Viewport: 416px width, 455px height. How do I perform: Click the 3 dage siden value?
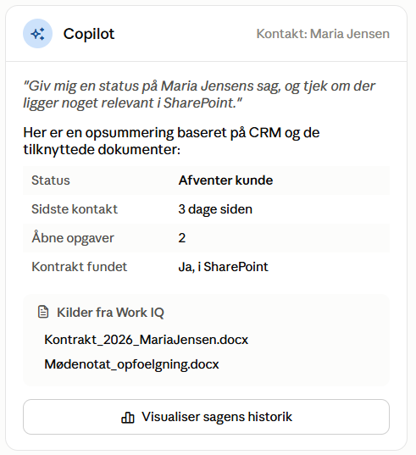point(215,209)
